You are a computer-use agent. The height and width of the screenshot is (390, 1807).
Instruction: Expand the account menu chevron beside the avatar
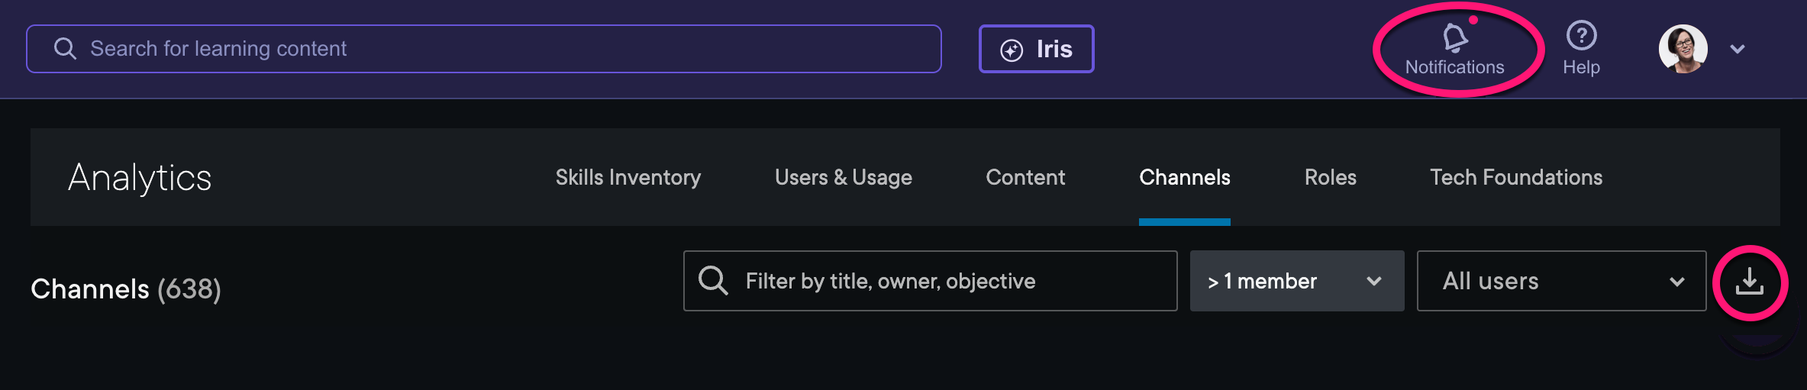1738,50
